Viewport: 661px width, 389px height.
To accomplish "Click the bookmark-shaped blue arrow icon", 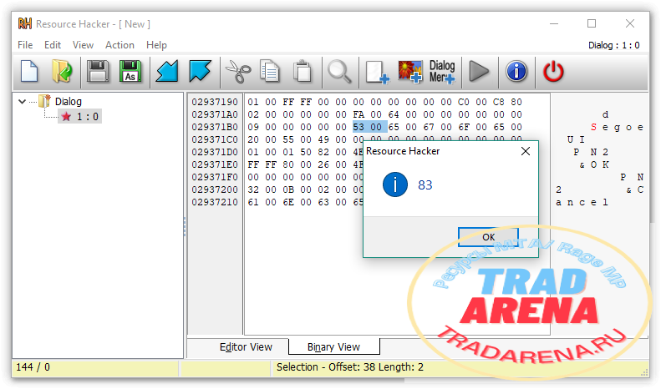I will coord(200,71).
